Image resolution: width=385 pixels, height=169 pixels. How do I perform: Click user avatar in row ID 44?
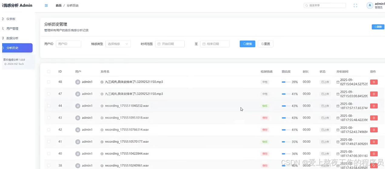(x=78, y=106)
